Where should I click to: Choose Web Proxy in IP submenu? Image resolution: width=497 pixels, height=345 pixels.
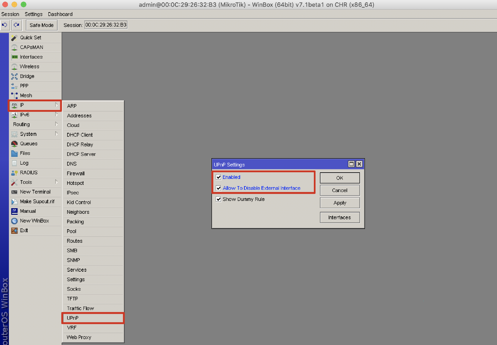(x=93, y=337)
